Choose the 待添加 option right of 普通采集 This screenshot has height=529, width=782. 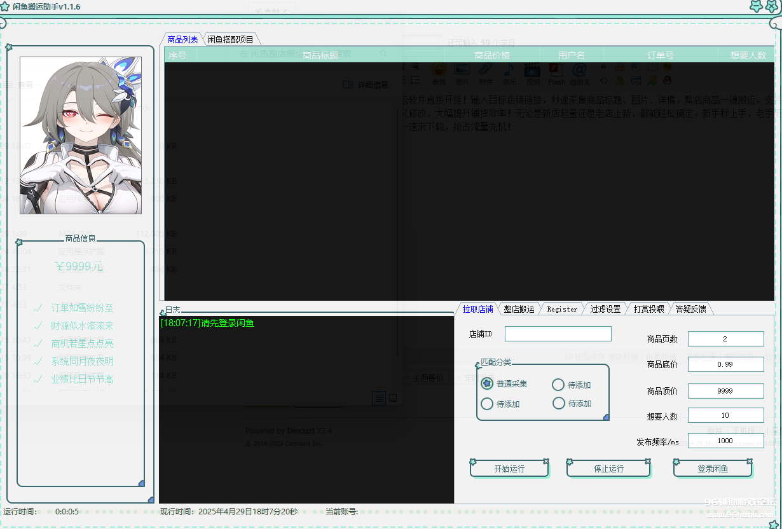[558, 385]
